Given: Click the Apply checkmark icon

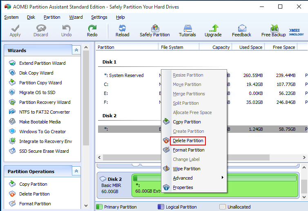Looking at the screenshot, I should [x=15, y=28].
